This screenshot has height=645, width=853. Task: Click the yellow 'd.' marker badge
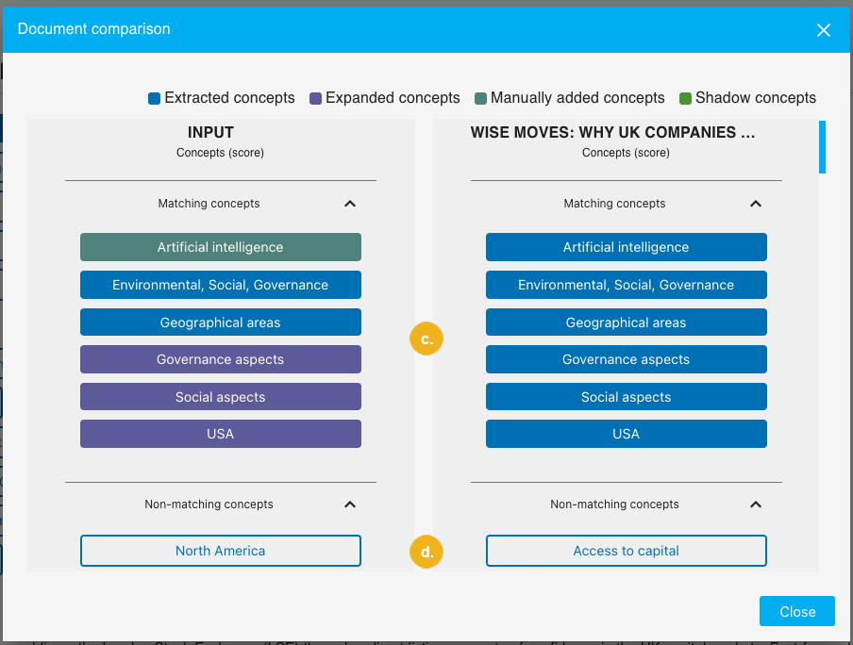click(x=426, y=552)
